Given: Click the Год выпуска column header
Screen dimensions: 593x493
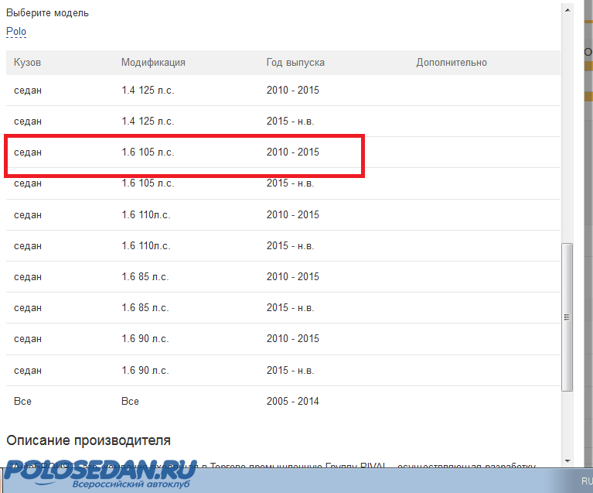Looking at the screenshot, I should [x=295, y=63].
